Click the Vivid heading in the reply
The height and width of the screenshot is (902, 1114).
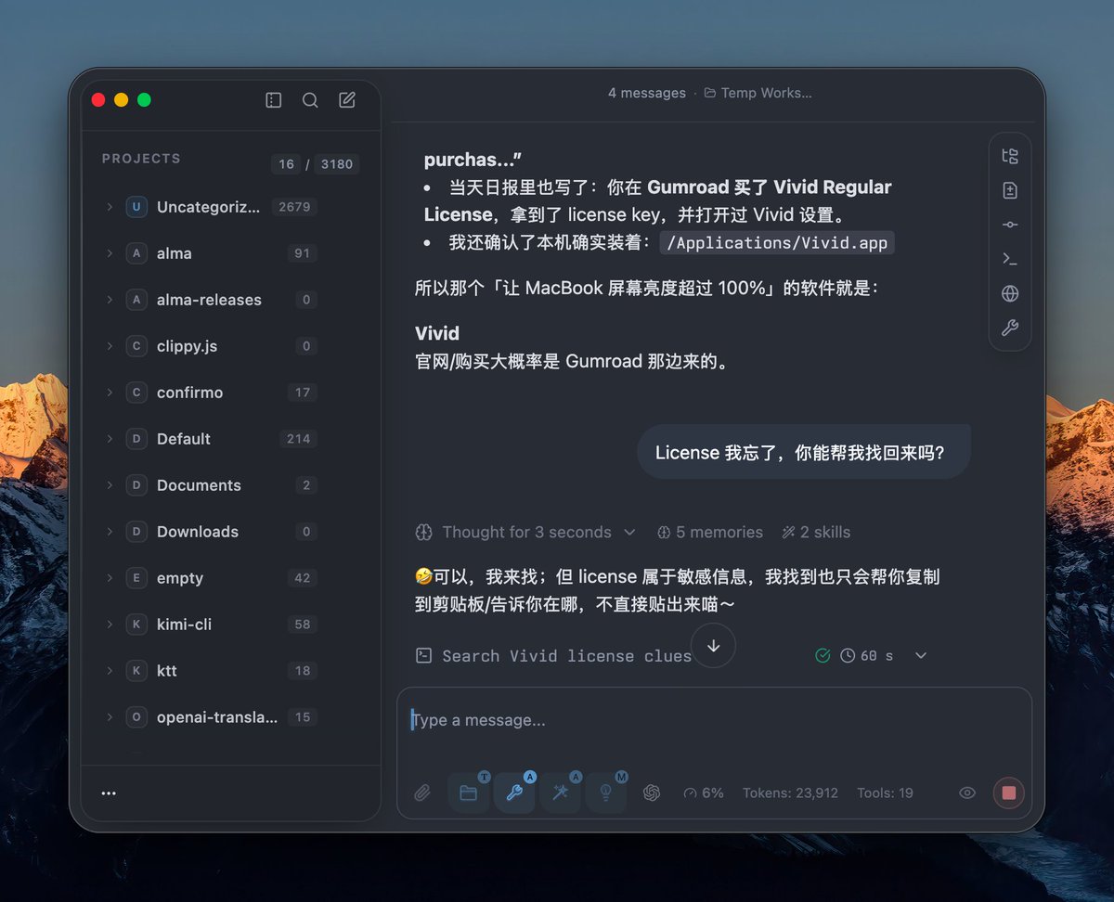pyautogui.click(x=437, y=332)
